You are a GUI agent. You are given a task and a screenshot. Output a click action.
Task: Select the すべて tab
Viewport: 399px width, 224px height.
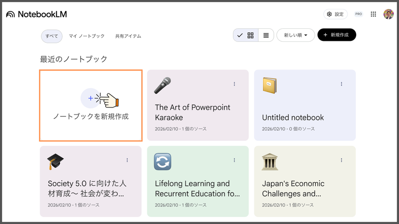click(52, 36)
